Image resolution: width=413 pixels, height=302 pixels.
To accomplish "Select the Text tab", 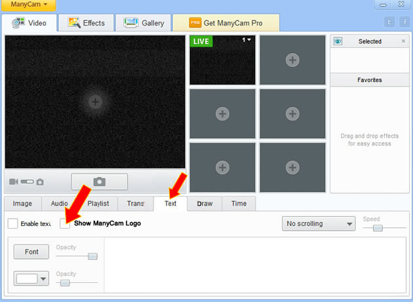I will [x=170, y=204].
